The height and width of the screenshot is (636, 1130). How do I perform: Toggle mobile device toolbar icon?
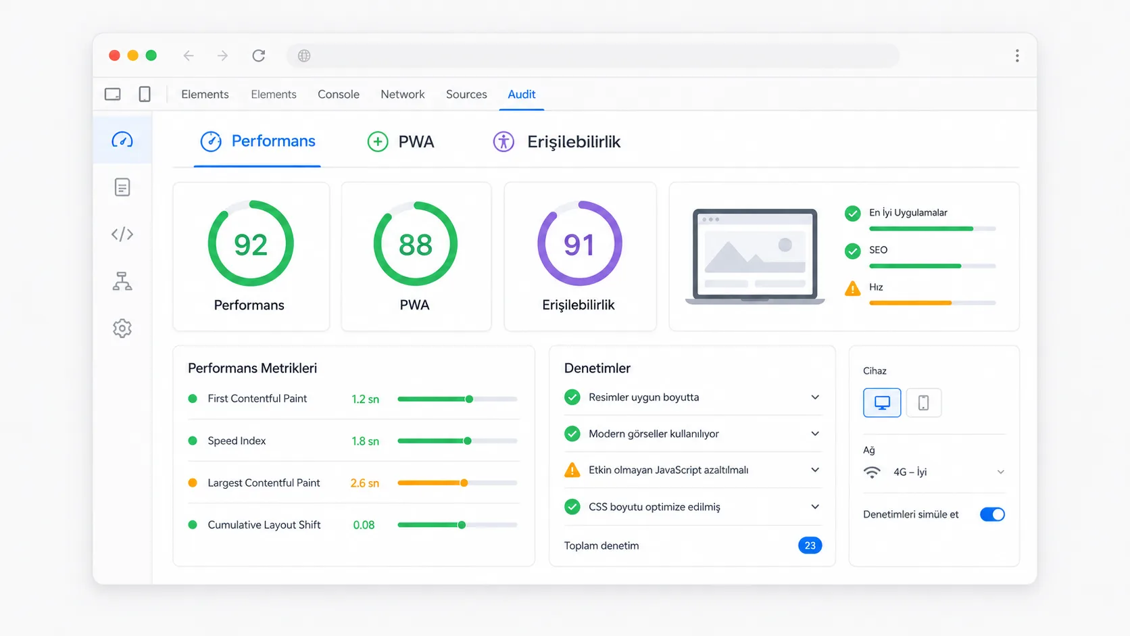[x=145, y=94]
